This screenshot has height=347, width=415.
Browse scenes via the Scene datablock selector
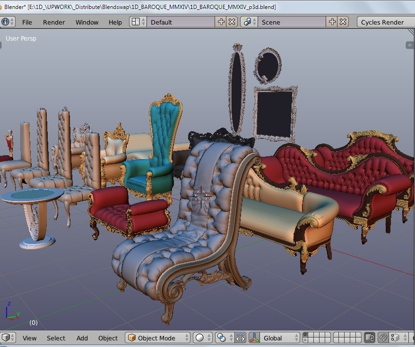pos(247,22)
